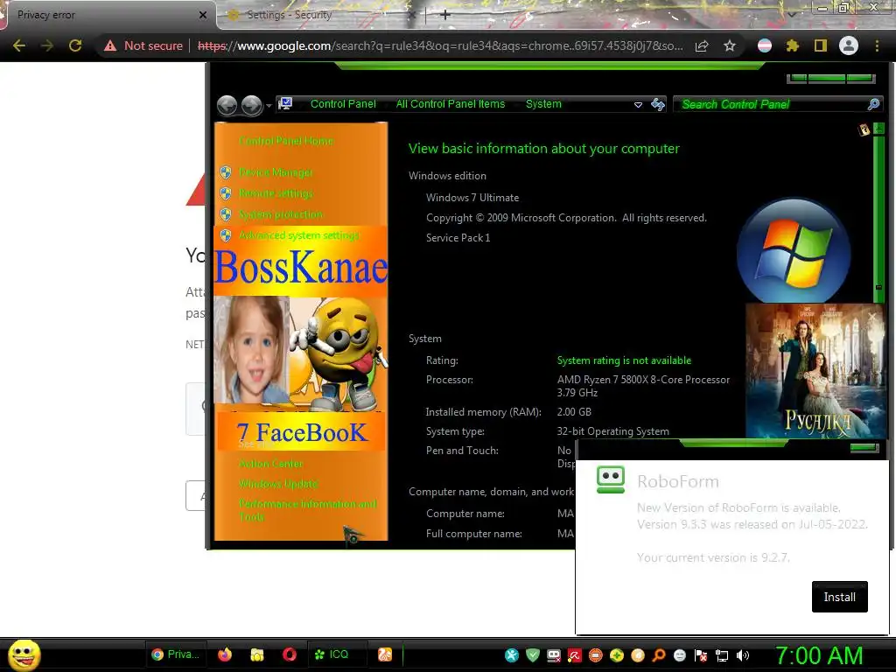896x672 pixels.
Task: Bookmark this page with star icon
Action: coord(730,45)
